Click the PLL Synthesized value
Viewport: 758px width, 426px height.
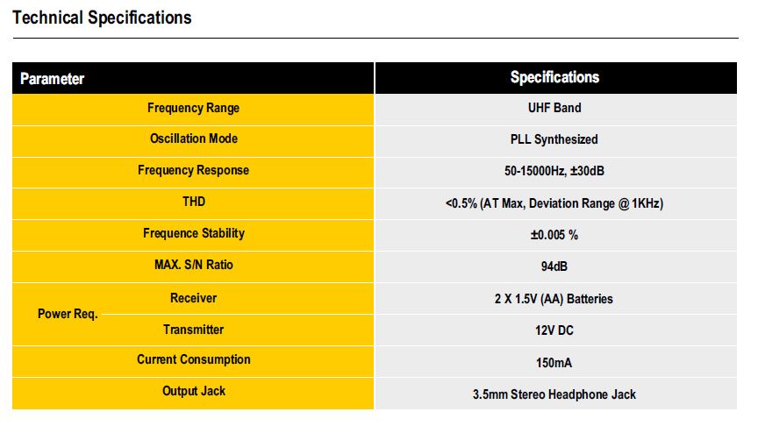tap(554, 138)
